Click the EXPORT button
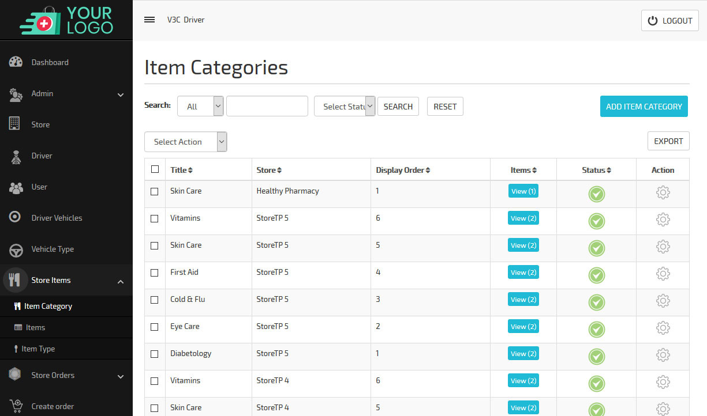Image resolution: width=707 pixels, height=416 pixels. [x=668, y=141]
